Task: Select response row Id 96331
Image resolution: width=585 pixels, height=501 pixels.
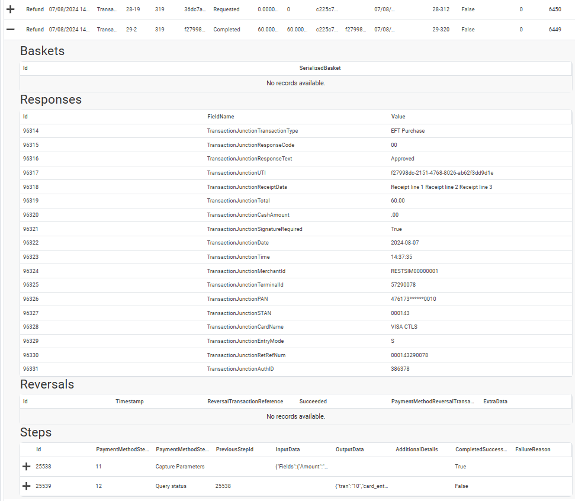Action: tap(31, 369)
